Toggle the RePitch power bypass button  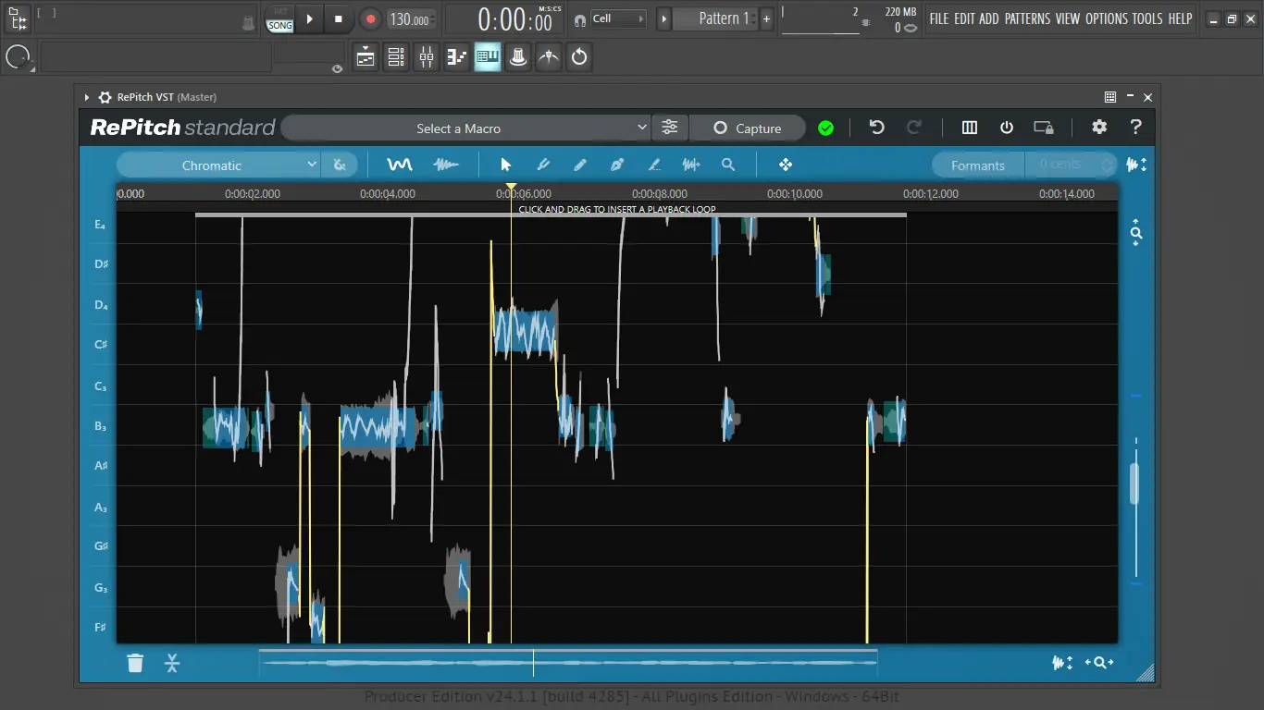1007,128
